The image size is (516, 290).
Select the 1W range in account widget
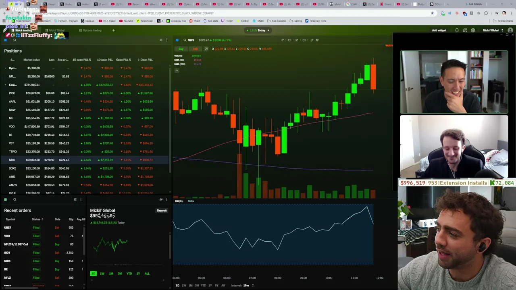(x=102, y=273)
